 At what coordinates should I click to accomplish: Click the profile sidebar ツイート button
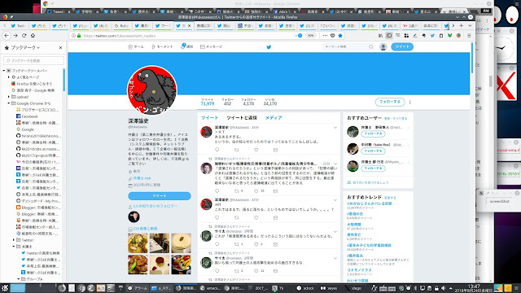coord(160,195)
